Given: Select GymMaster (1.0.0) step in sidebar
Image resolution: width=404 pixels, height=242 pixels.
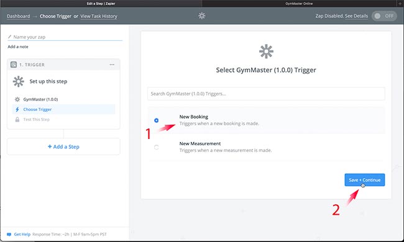Looking at the screenshot, I should 63,99.
